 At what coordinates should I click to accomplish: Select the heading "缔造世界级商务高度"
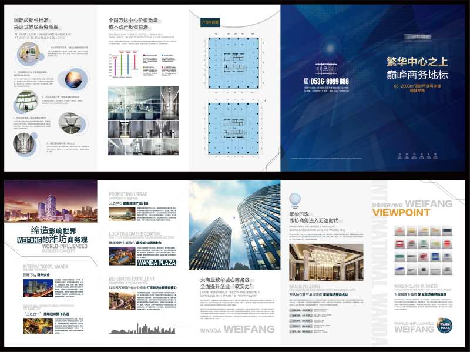point(36,27)
